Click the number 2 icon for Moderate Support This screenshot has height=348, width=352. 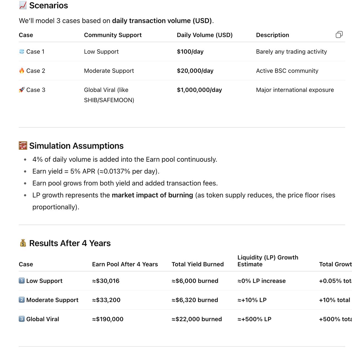pos(22,300)
